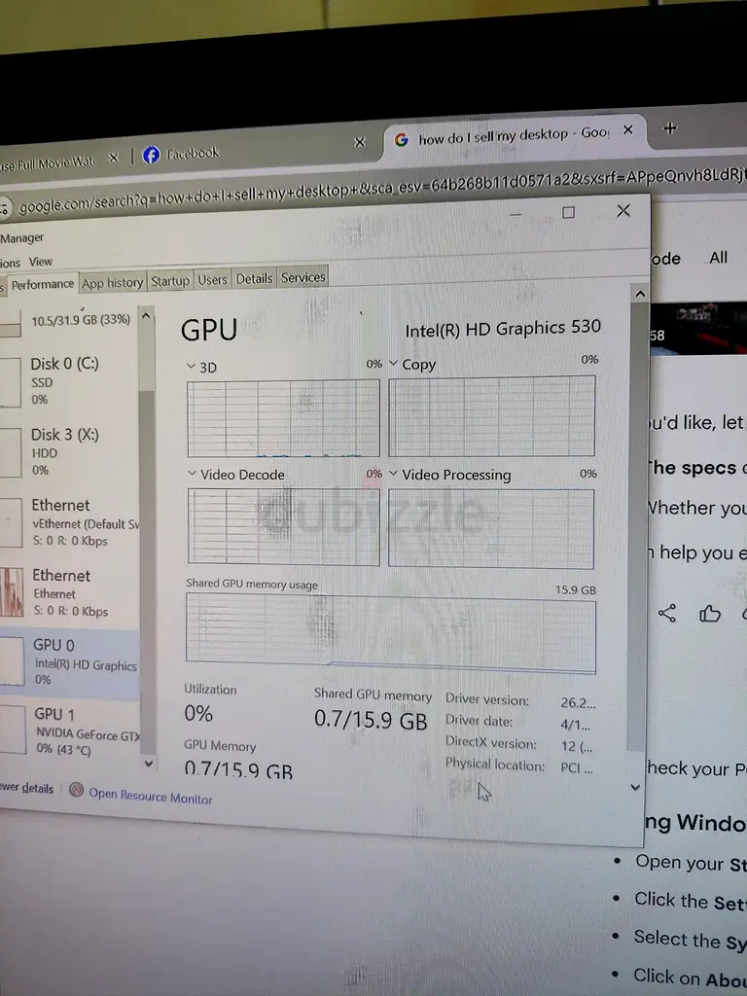747x996 pixels.
Task: Click the share icon in Google results
Action: (x=666, y=613)
